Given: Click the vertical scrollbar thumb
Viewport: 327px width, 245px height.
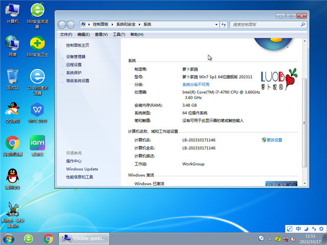Looking at the screenshot, I should [305, 122].
